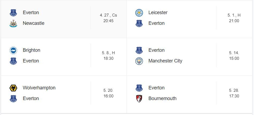Viewport: 254px width, 115px height.
Task: Click the Newcastle club crest
Action: tap(13, 23)
